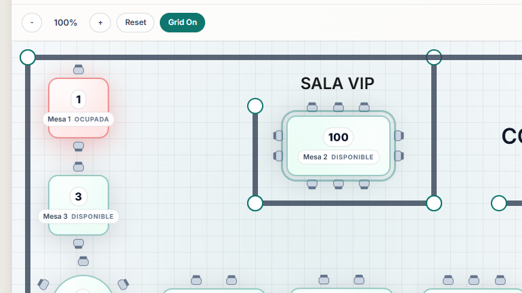Click the chair icon above Mesa 1

79,69
